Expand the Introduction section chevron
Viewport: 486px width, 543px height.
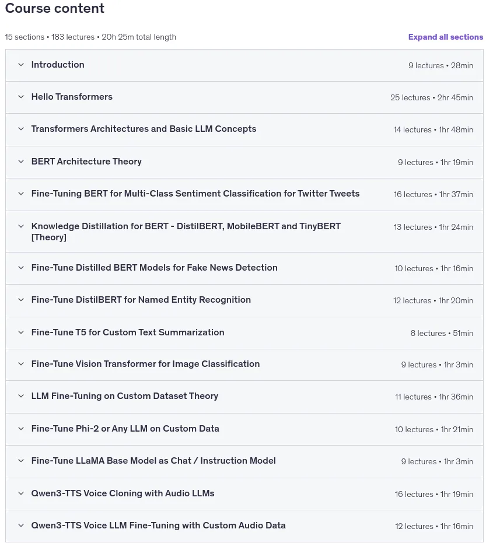(x=21, y=65)
